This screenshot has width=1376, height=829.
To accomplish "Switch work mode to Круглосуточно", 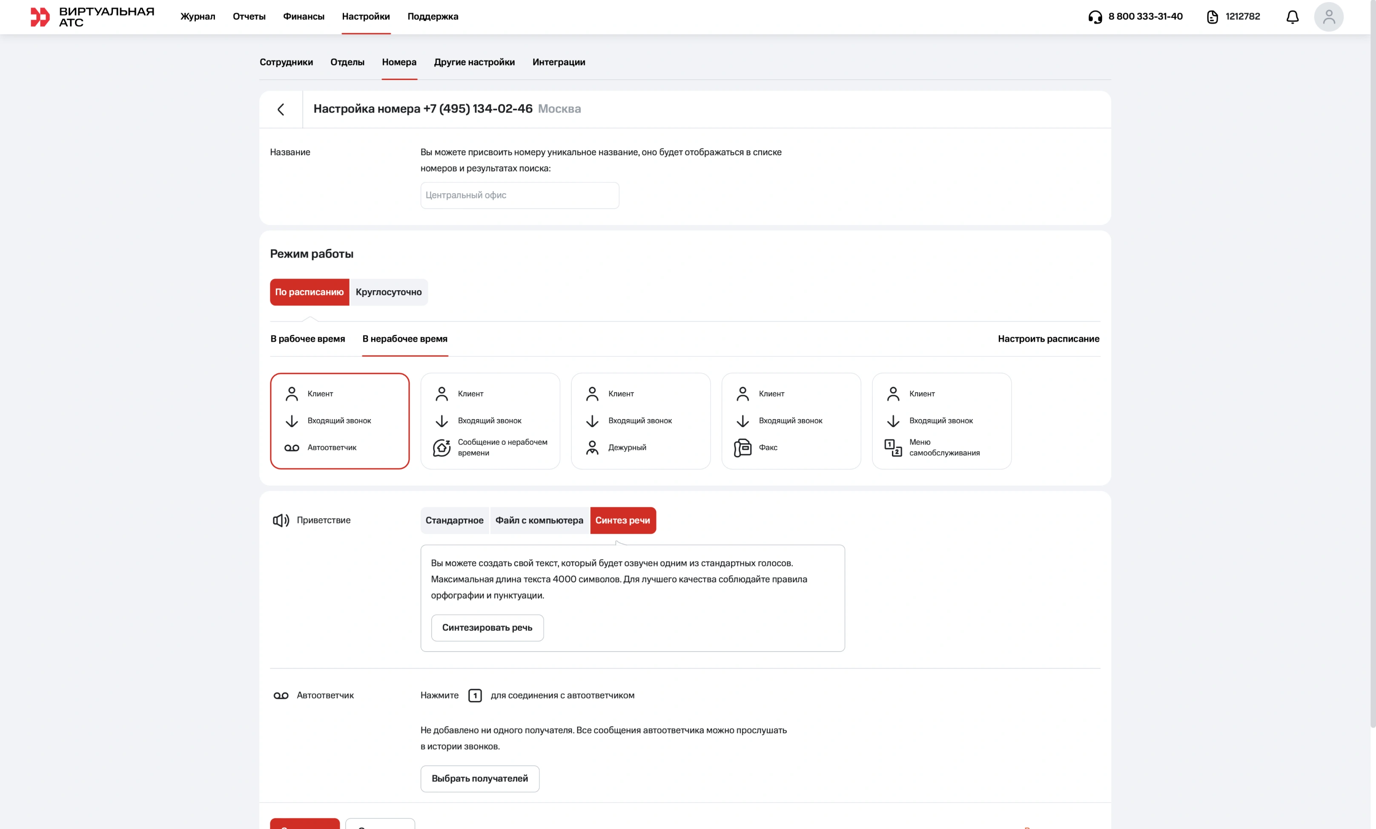I will [389, 292].
